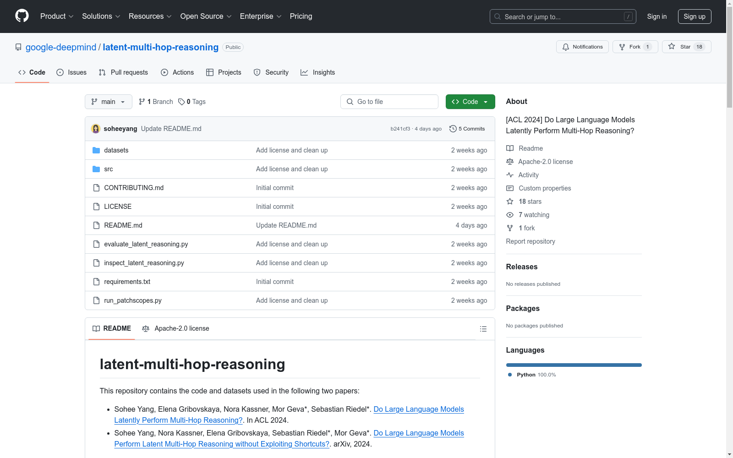This screenshot has width=733, height=458.
Task: Open the main branch selector dropdown
Action: pyautogui.click(x=109, y=102)
